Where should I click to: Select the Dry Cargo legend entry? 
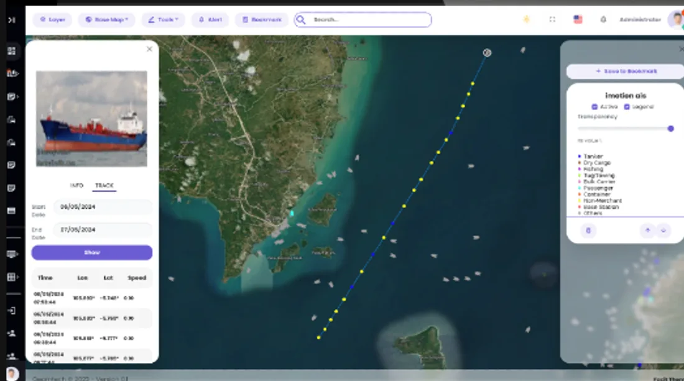[x=597, y=163]
